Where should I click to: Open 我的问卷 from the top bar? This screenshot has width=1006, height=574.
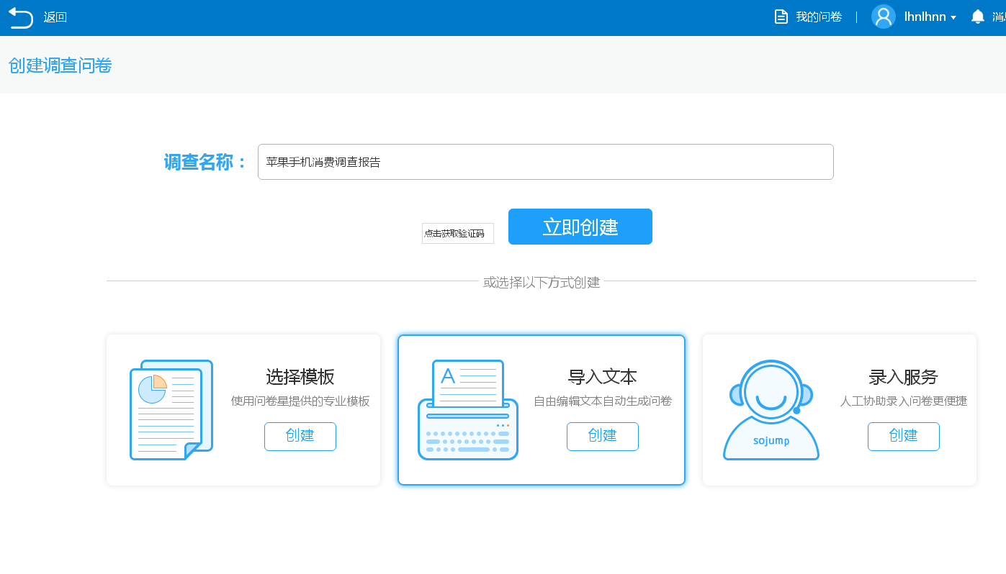[x=819, y=17]
